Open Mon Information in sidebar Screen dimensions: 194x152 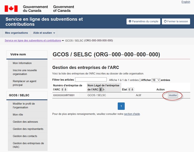coord(22,63)
